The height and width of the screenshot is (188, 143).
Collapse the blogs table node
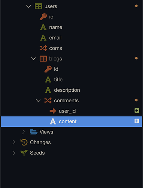tap(33, 59)
